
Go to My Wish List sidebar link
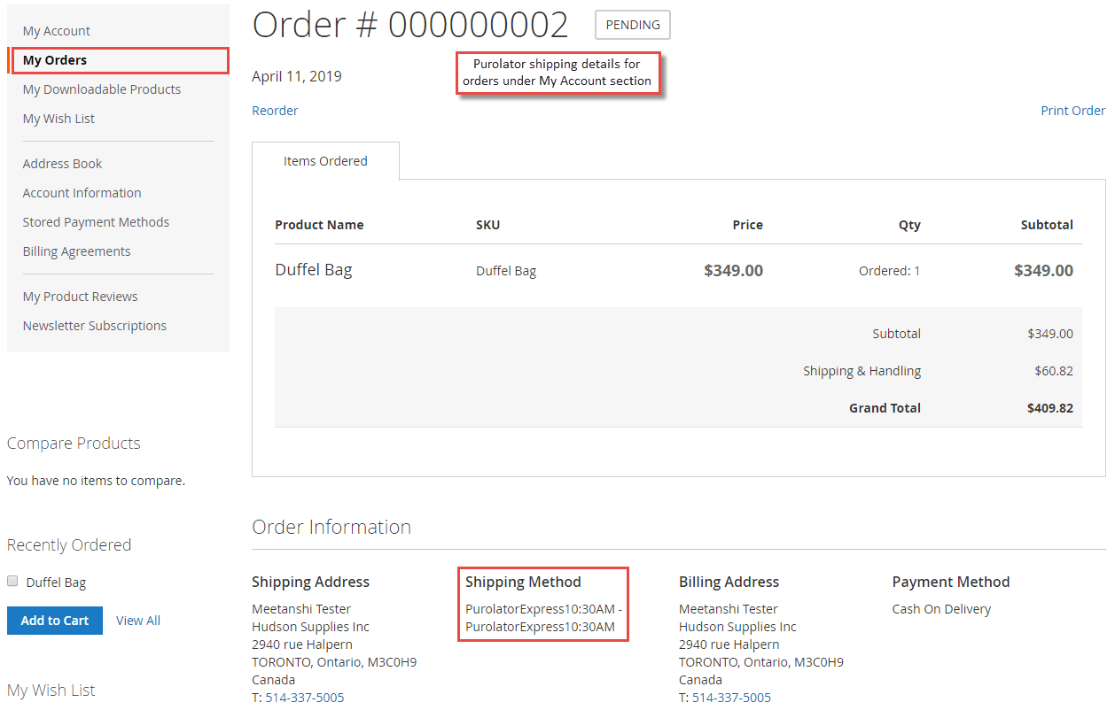tap(58, 119)
